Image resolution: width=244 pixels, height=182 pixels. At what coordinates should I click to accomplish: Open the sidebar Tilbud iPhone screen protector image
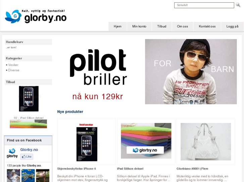[29, 99]
